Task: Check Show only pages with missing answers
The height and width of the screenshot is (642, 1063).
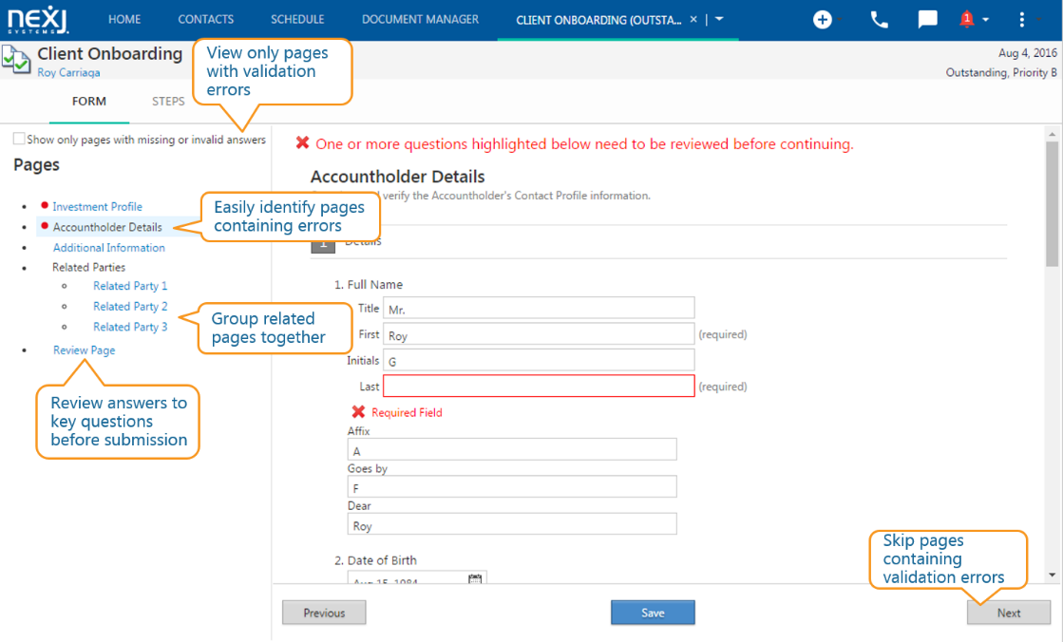Action: (19, 139)
